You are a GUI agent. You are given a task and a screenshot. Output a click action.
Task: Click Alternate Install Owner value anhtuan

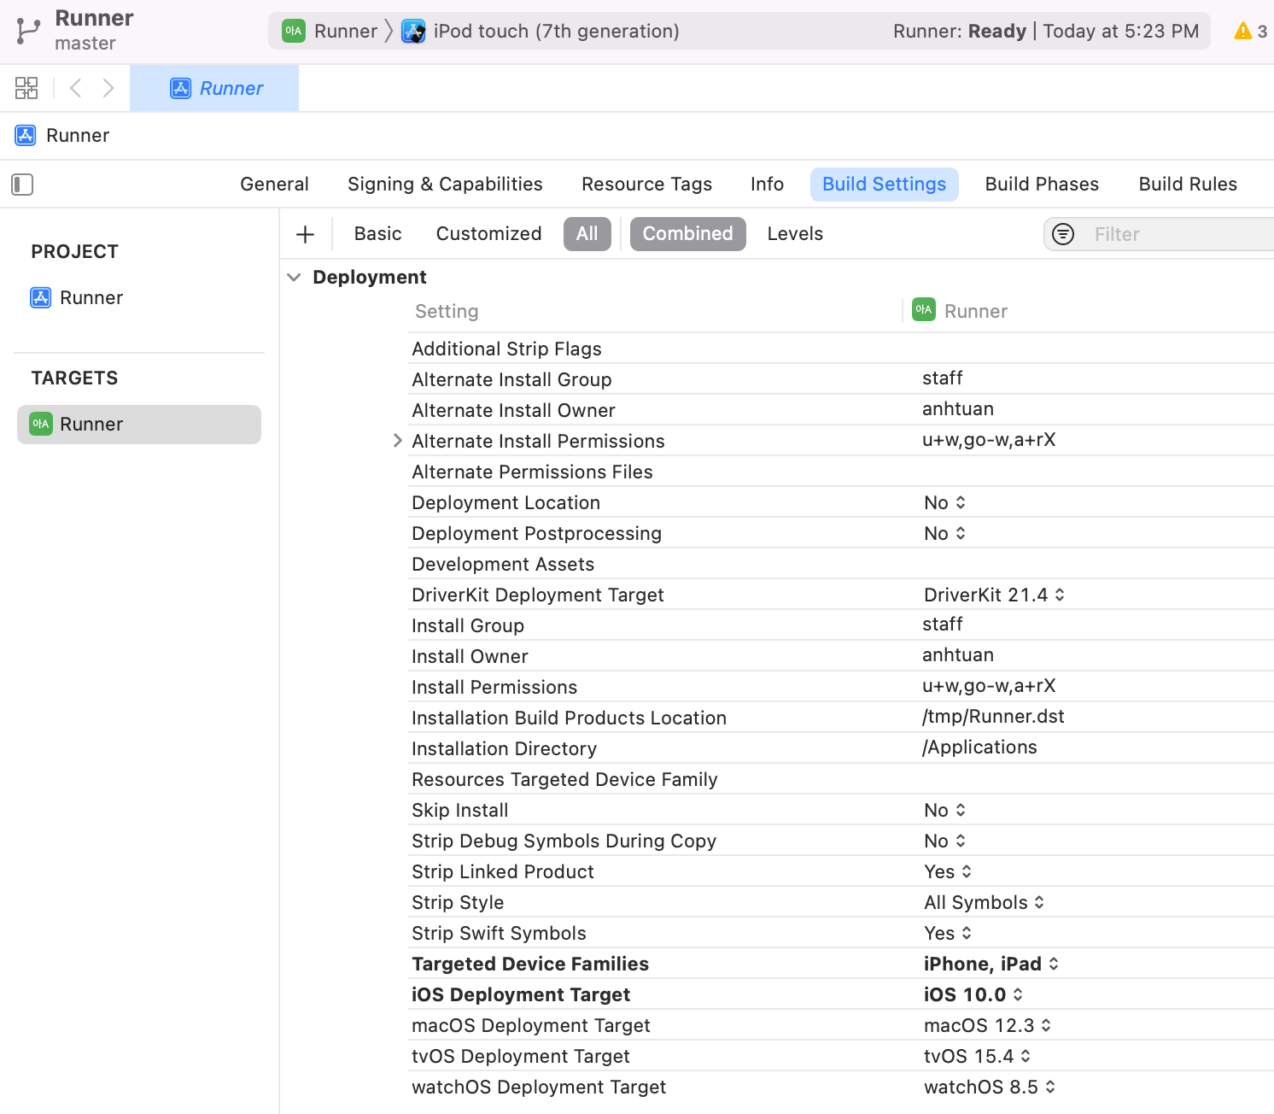click(958, 409)
